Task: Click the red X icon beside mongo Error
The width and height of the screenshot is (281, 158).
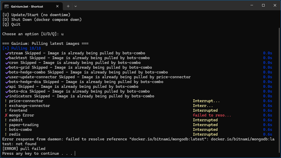Action: pos(6,115)
